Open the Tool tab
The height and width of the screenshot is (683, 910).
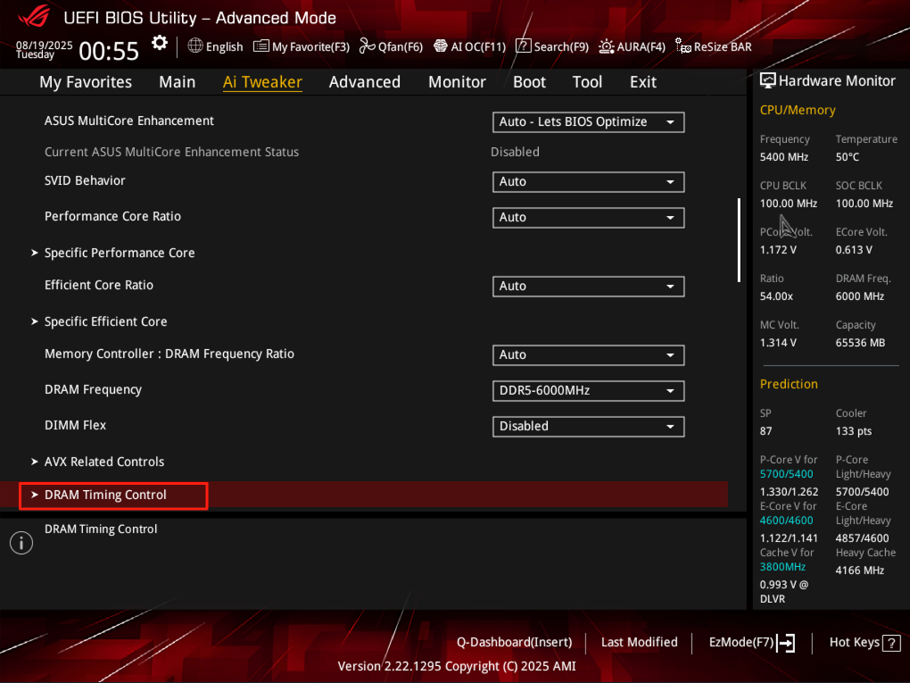coord(587,82)
